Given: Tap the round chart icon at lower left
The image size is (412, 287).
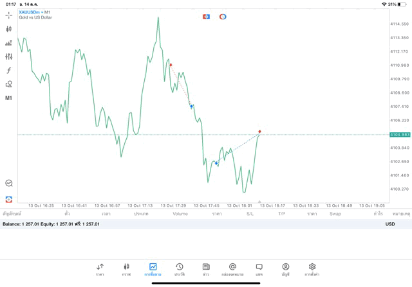Looking at the screenshot, I should 9,184.
